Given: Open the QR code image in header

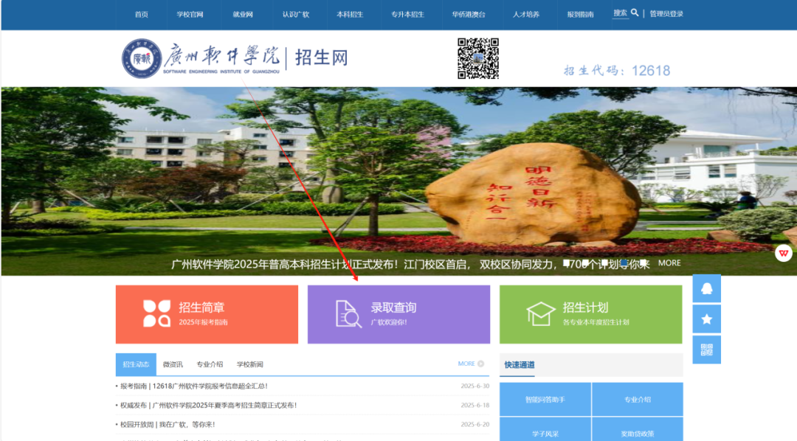Looking at the screenshot, I should point(477,58).
